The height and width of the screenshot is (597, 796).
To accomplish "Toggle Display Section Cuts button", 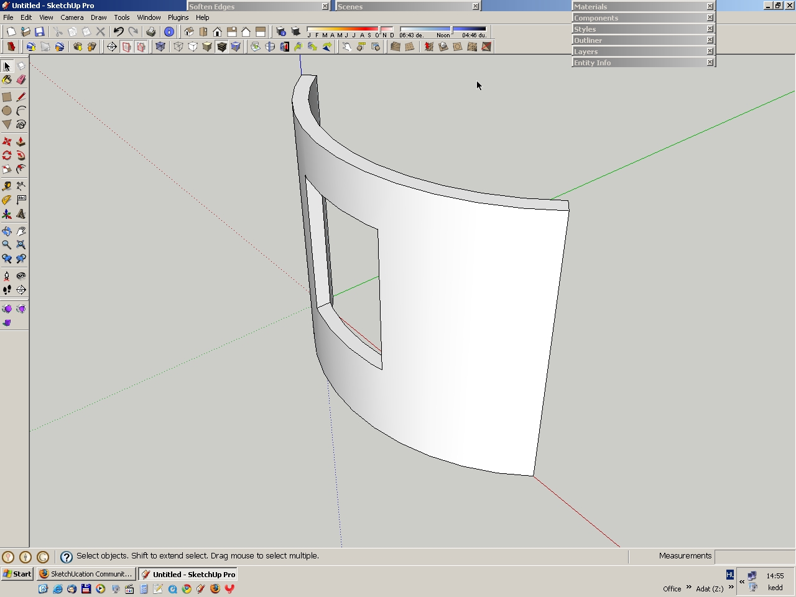I will (141, 47).
